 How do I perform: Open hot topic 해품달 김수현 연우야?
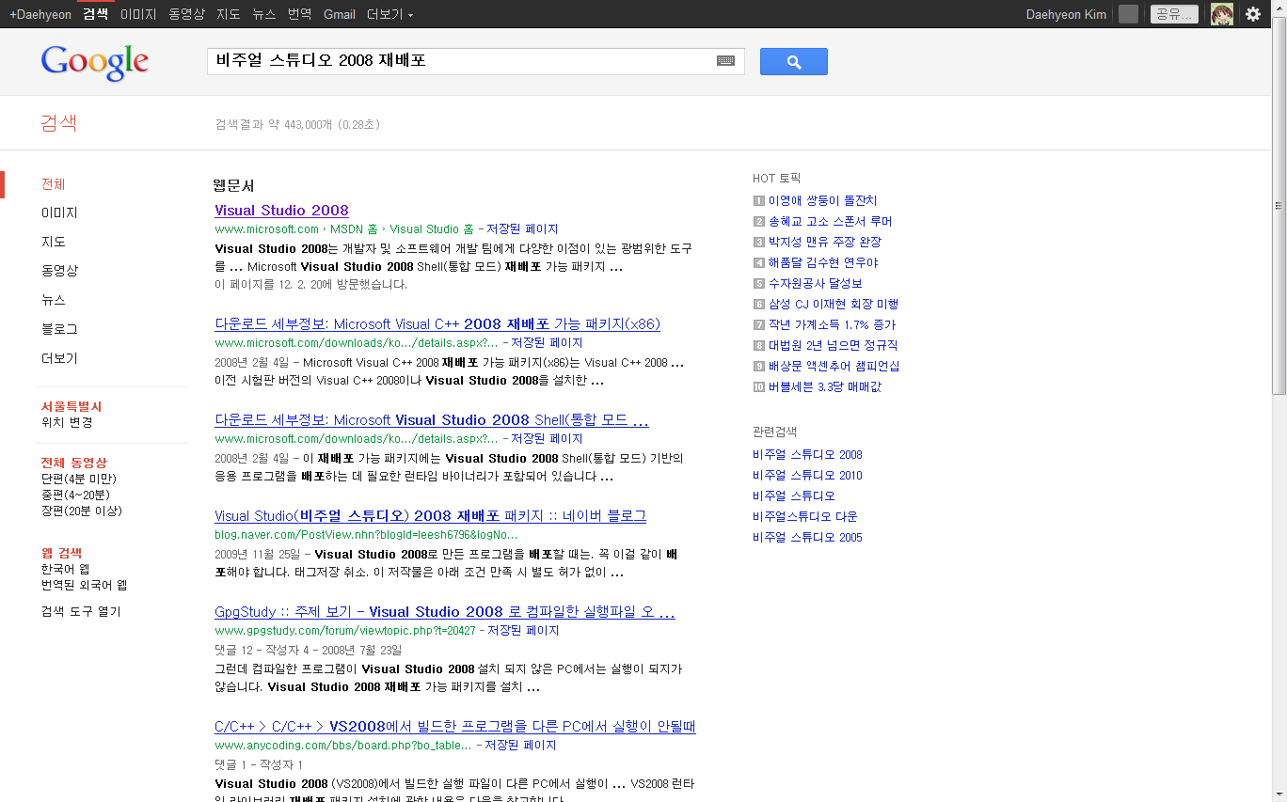[x=823, y=262]
